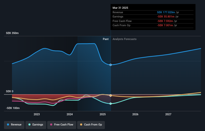This screenshot has width=205, height=131.
Task: Click the -SEK 7.592m free cash flow value
Action: [x=165, y=21]
